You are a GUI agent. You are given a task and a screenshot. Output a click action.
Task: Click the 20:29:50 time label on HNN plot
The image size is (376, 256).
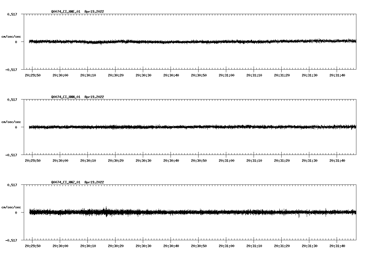(x=33, y=161)
